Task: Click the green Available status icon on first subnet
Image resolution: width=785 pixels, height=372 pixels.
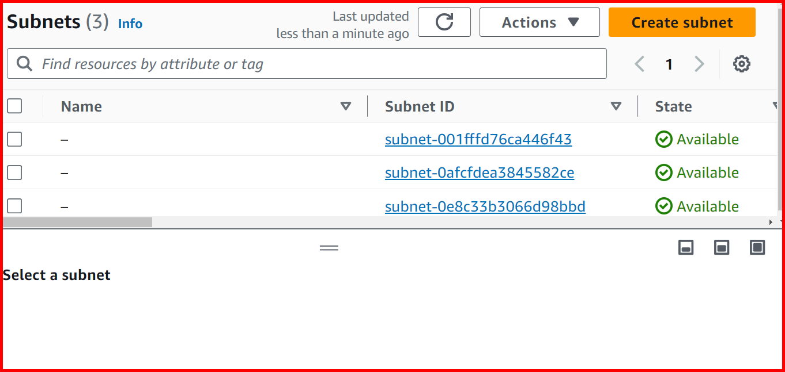Action: point(664,139)
